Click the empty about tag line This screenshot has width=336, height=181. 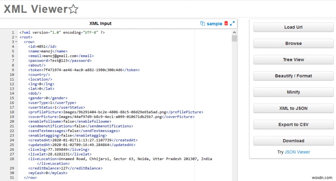click(37, 65)
